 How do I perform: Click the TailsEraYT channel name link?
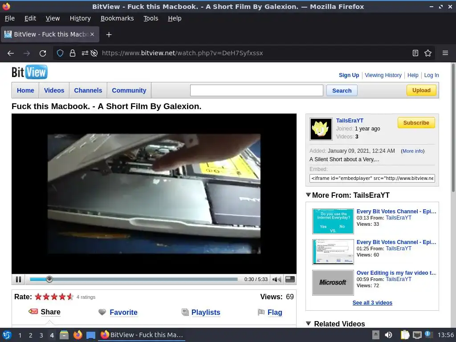(x=350, y=120)
